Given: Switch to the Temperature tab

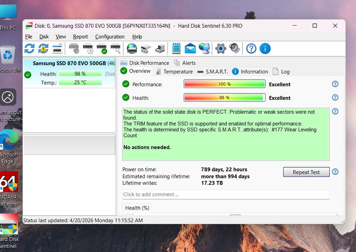Looking at the screenshot, I should click(x=174, y=72).
